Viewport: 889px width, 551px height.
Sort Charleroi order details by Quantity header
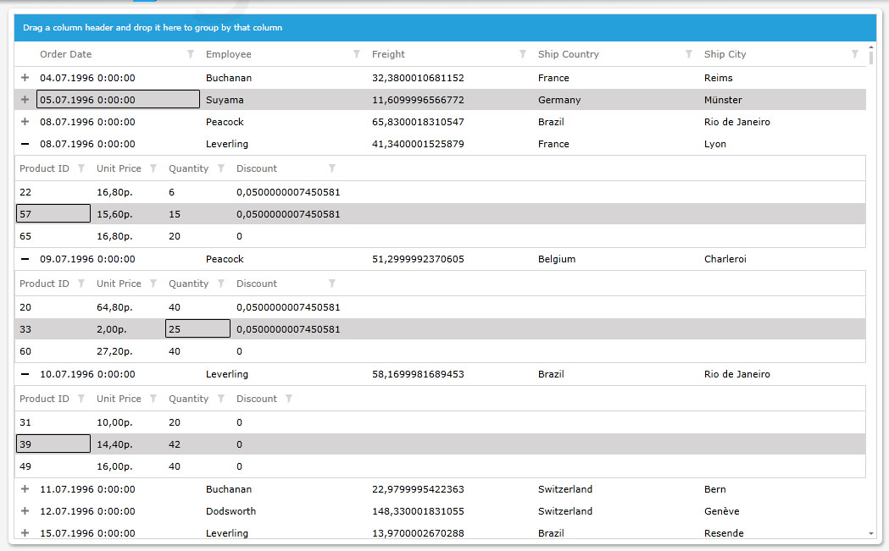(x=188, y=284)
